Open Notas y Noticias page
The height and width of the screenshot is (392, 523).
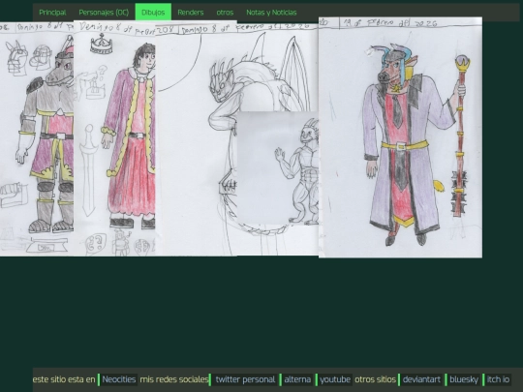271,13
